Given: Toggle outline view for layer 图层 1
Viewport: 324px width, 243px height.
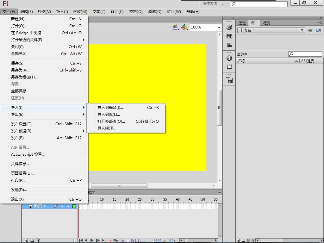Looking at the screenshot, I should tap(74, 206).
